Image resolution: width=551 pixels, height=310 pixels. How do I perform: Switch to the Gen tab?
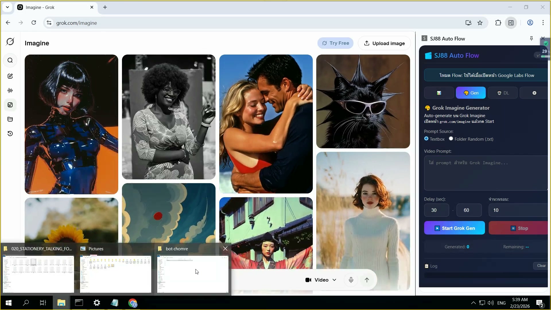click(471, 93)
